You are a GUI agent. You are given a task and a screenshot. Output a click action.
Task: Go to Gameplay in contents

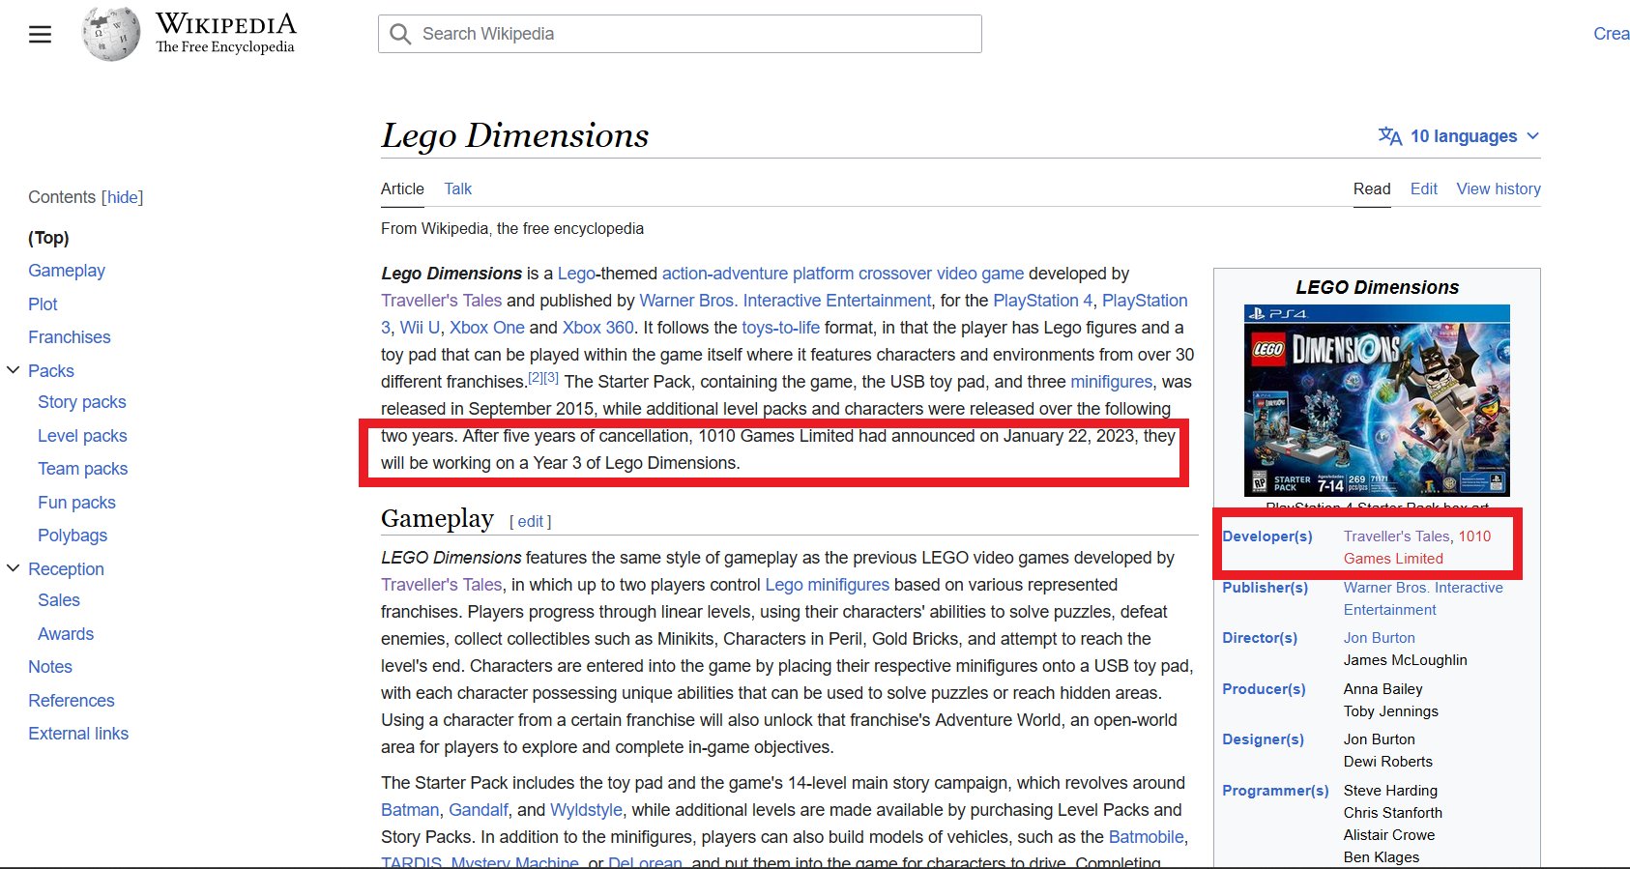pyautogui.click(x=67, y=271)
